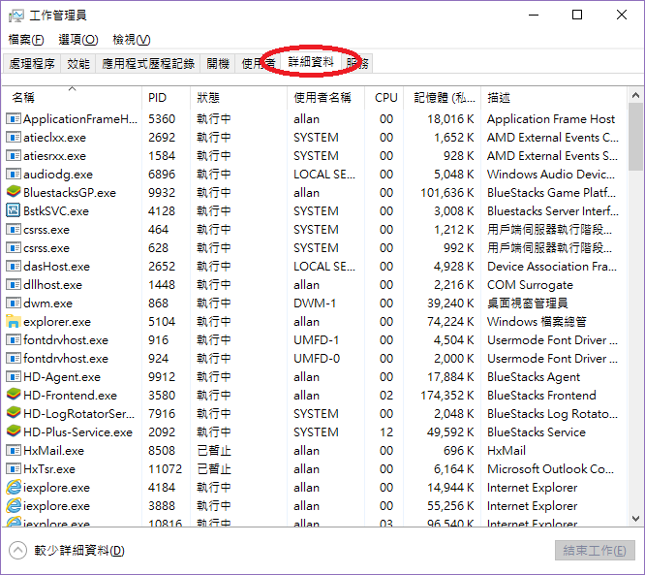Click icon of fontdrvhost.exe PID 916
The width and height of the screenshot is (645, 575).
[x=14, y=339]
